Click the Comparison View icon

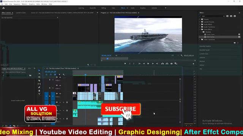pos(176,64)
